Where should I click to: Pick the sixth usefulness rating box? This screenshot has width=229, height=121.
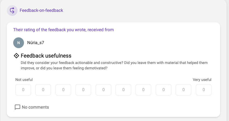coord(123,90)
